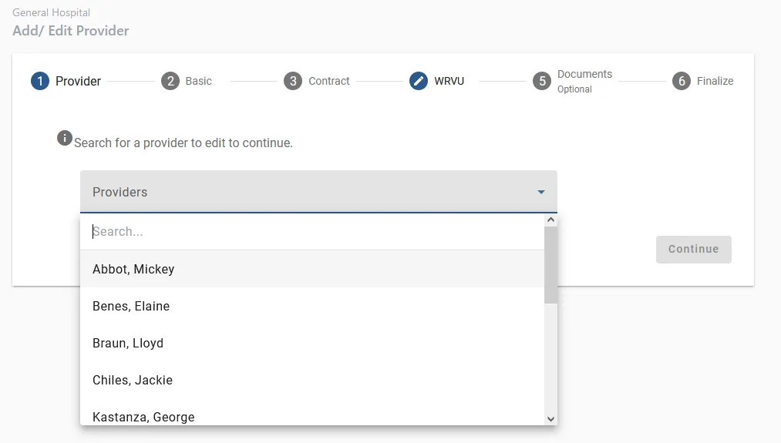This screenshot has height=443, width=781.
Task: Select Chiles, Jackie as provider
Action: (x=133, y=380)
